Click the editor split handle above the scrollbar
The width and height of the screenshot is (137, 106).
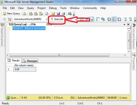tap(129, 27)
